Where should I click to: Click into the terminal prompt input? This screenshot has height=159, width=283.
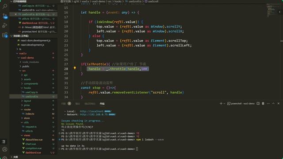(x=137, y=149)
